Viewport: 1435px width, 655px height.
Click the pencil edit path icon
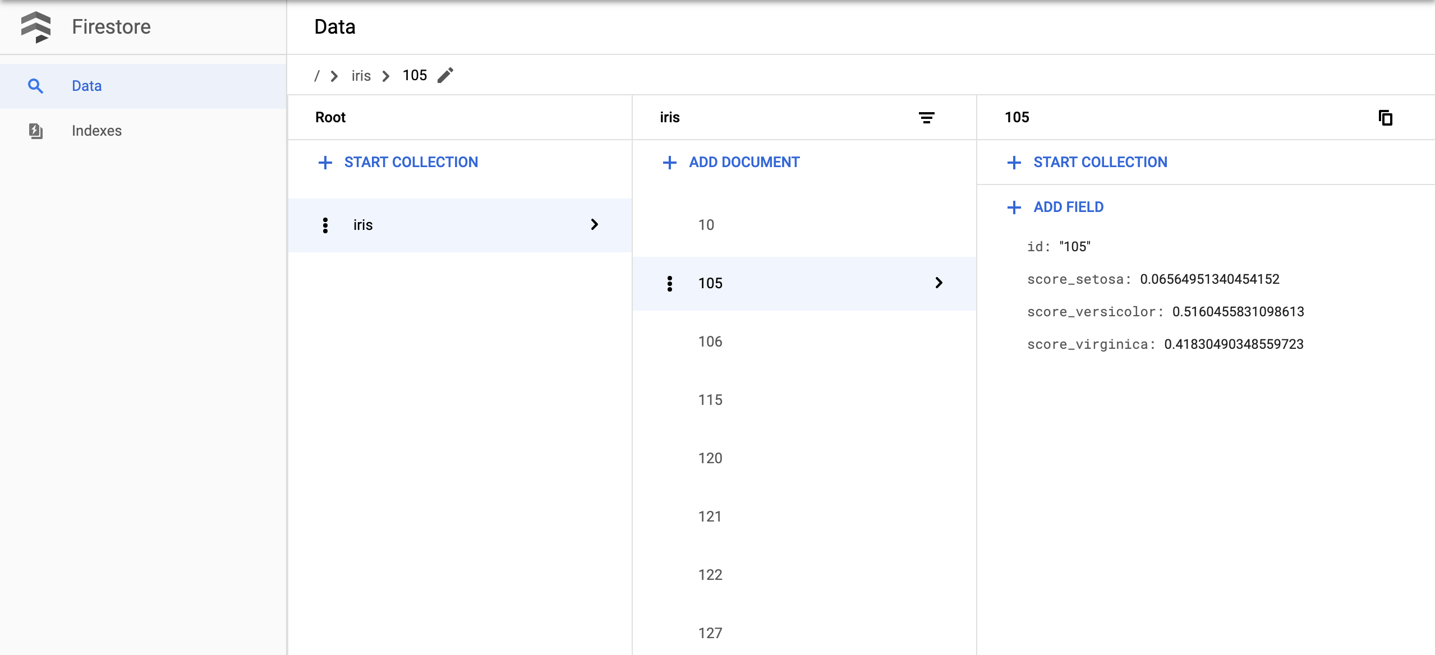point(445,75)
